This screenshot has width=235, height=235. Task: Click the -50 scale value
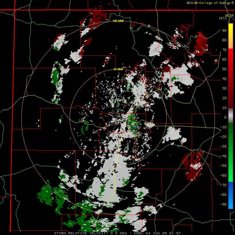[x=223, y=166]
